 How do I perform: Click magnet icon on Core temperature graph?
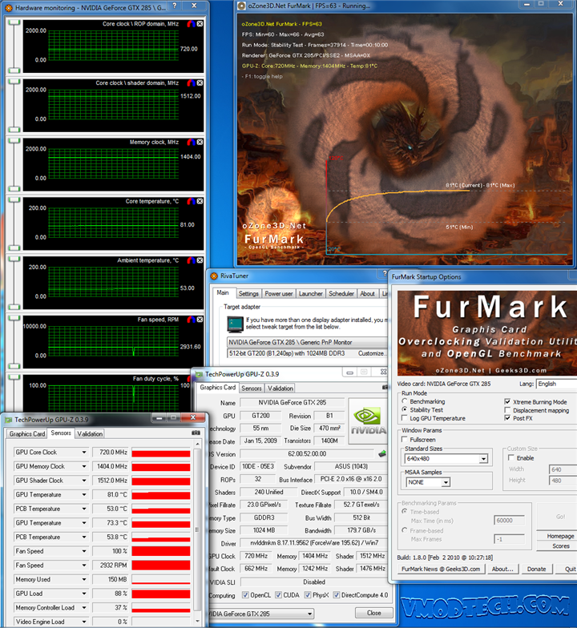[191, 202]
